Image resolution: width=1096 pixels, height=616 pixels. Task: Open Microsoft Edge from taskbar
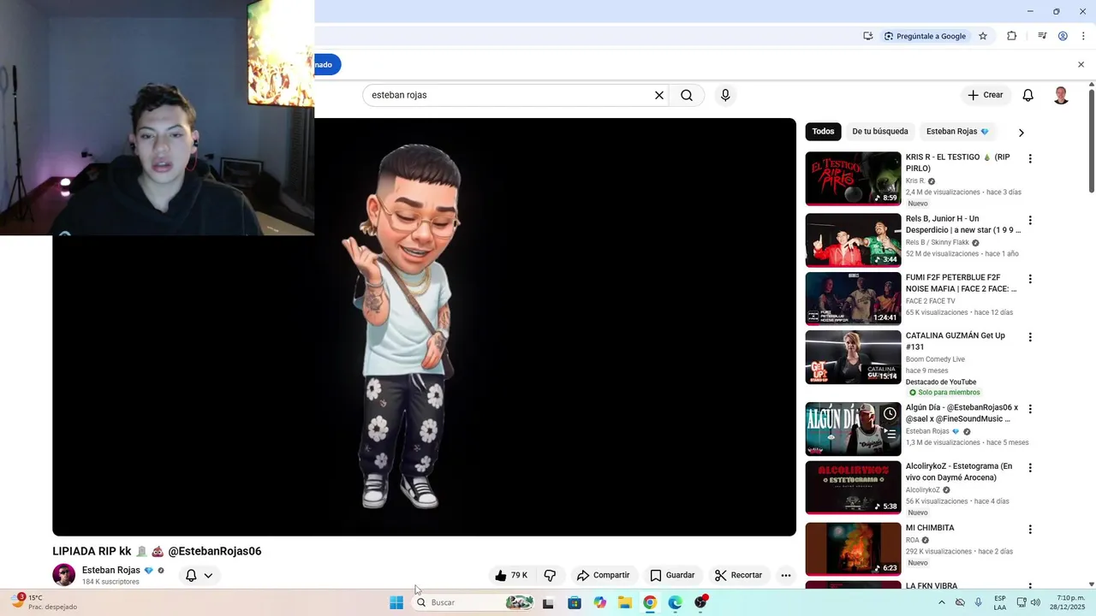[676, 602]
